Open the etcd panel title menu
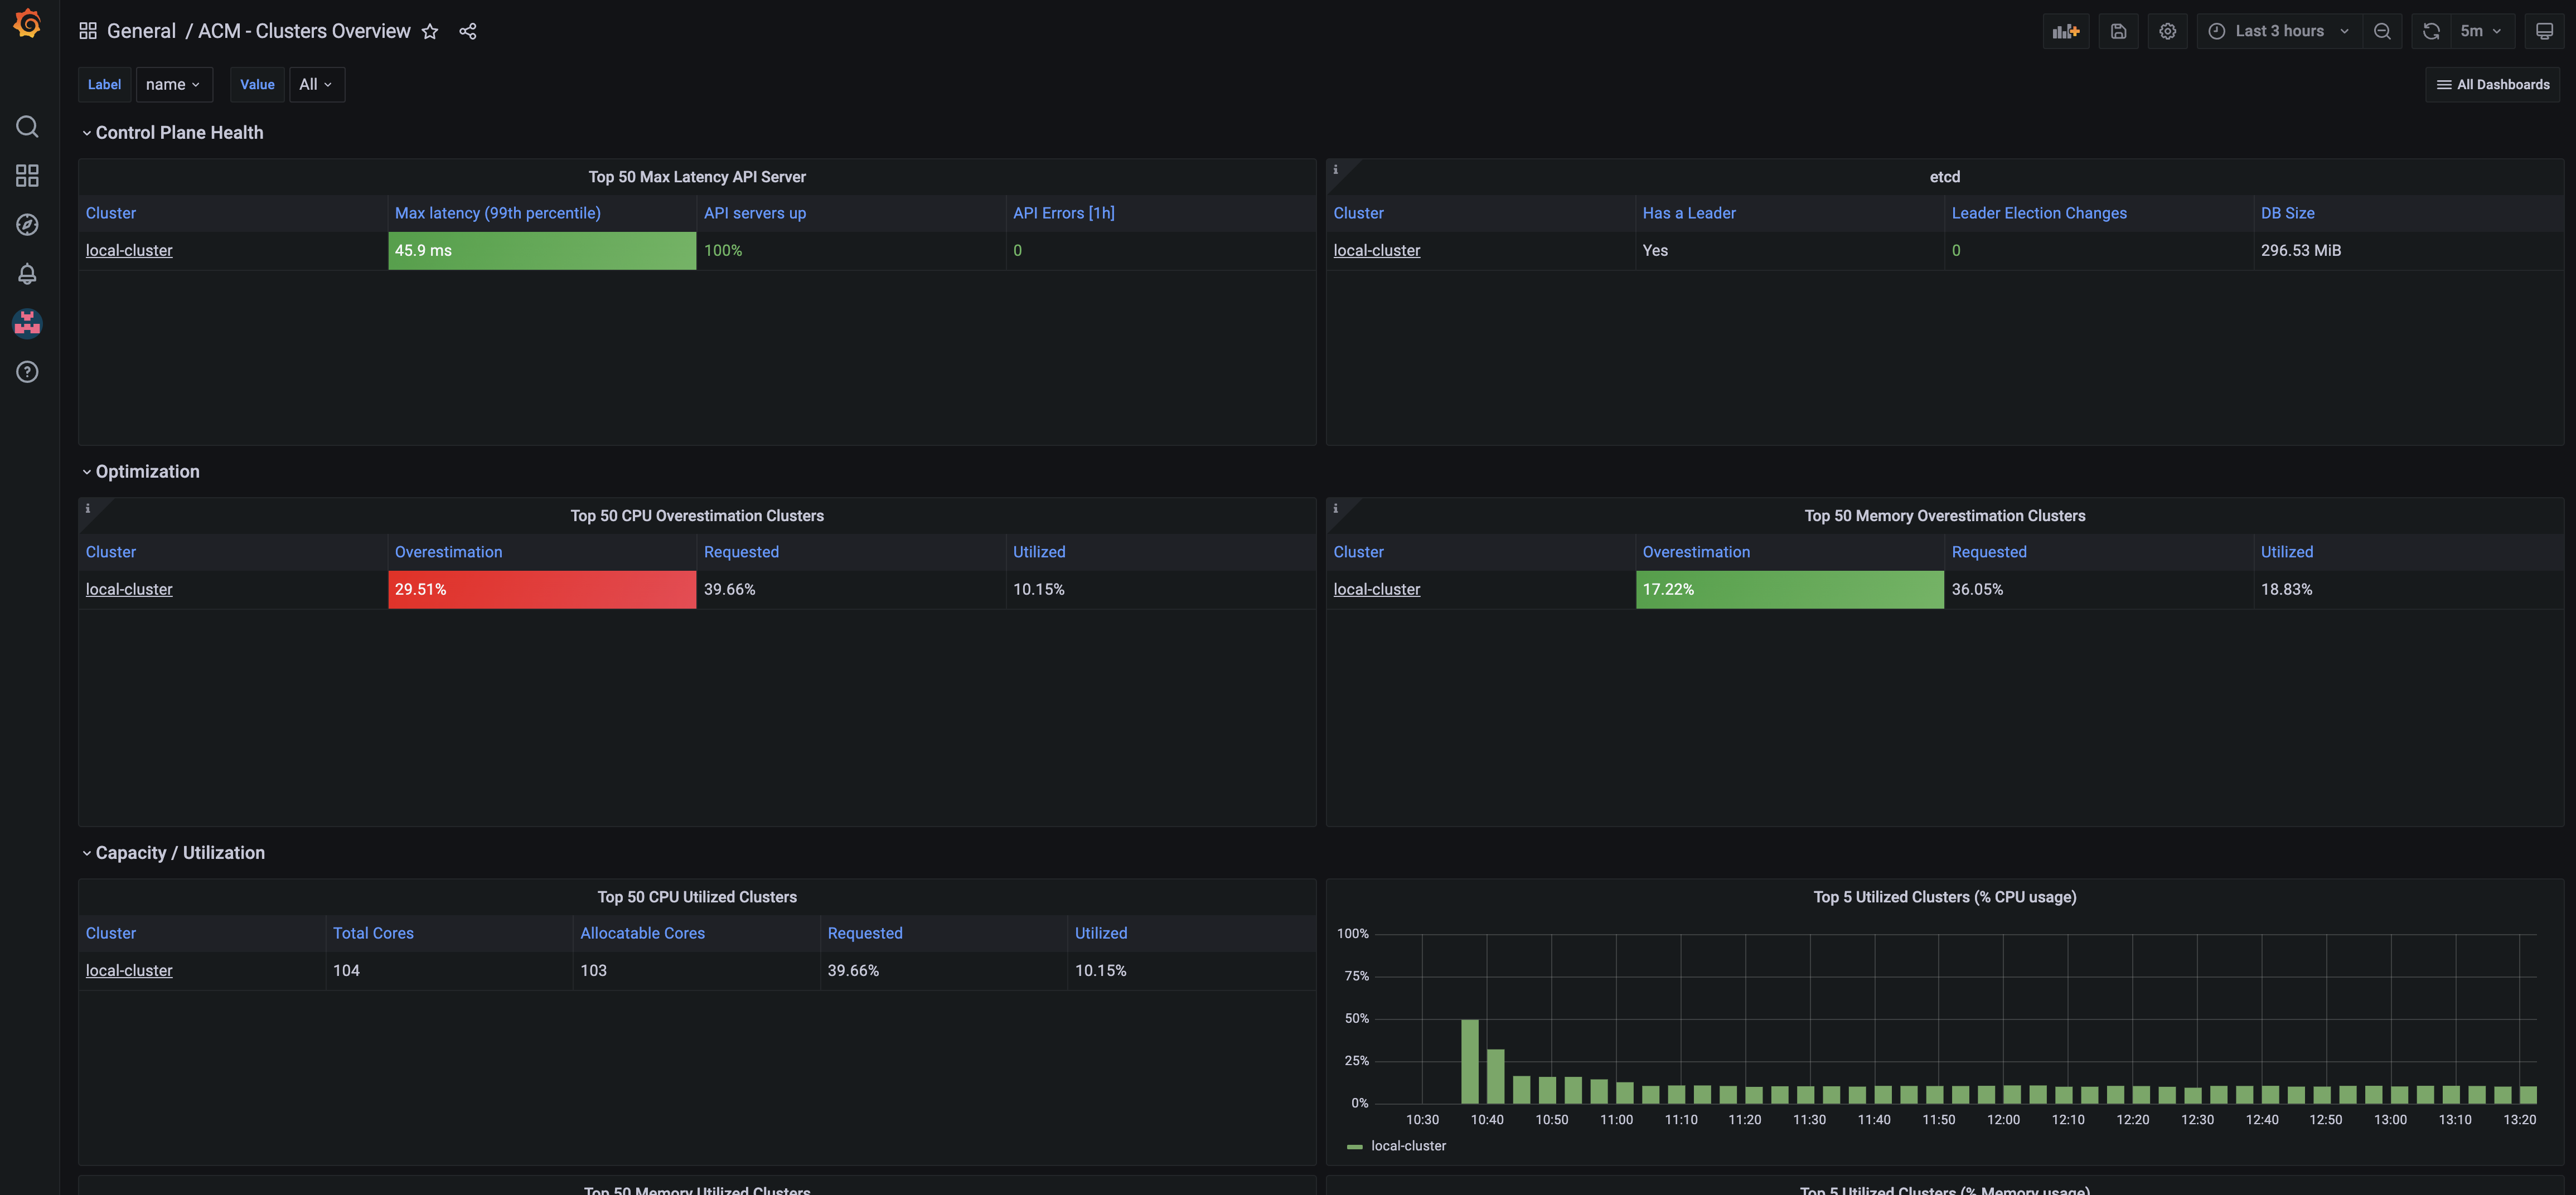The image size is (2576, 1195). click(x=1944, y=176)
